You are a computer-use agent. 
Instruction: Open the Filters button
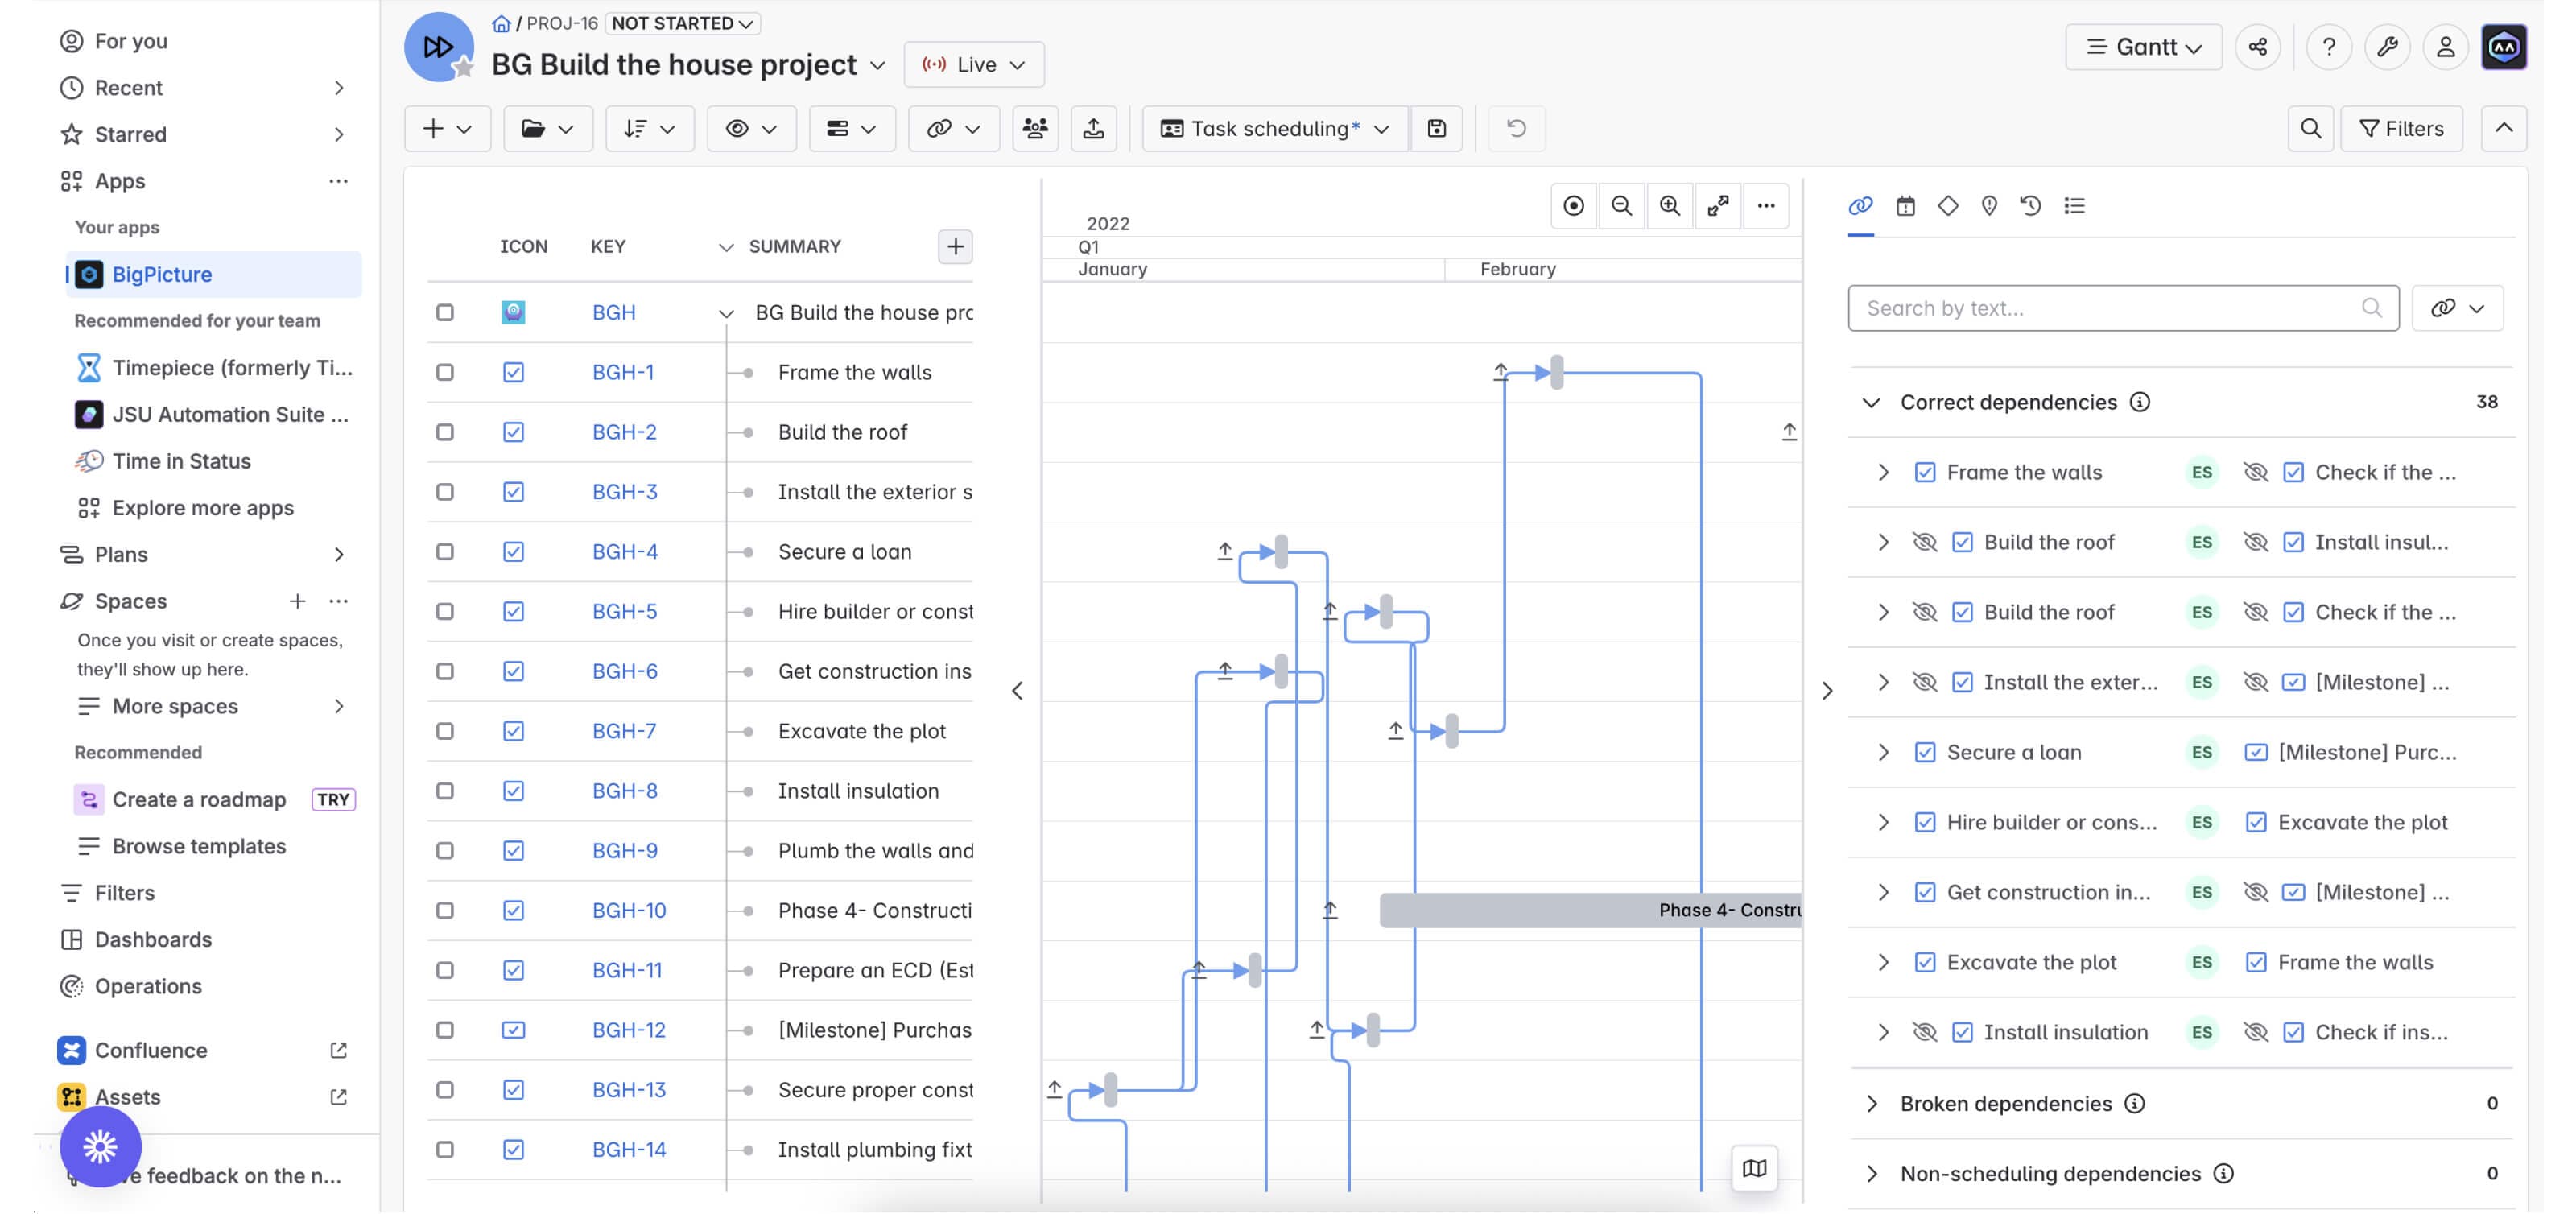pyautogui.click(x=2401, y=128)
